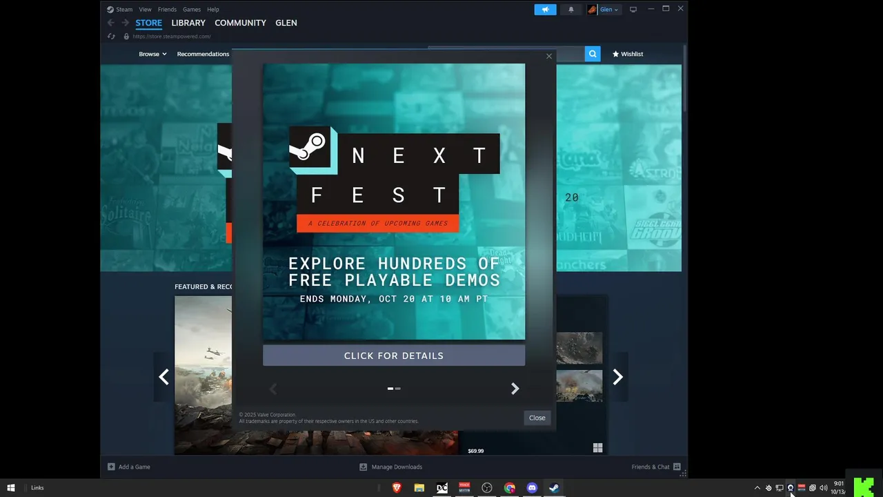The image size is (883, 497).
Task: Open Manage Downloads
Action: pos(391,467)
